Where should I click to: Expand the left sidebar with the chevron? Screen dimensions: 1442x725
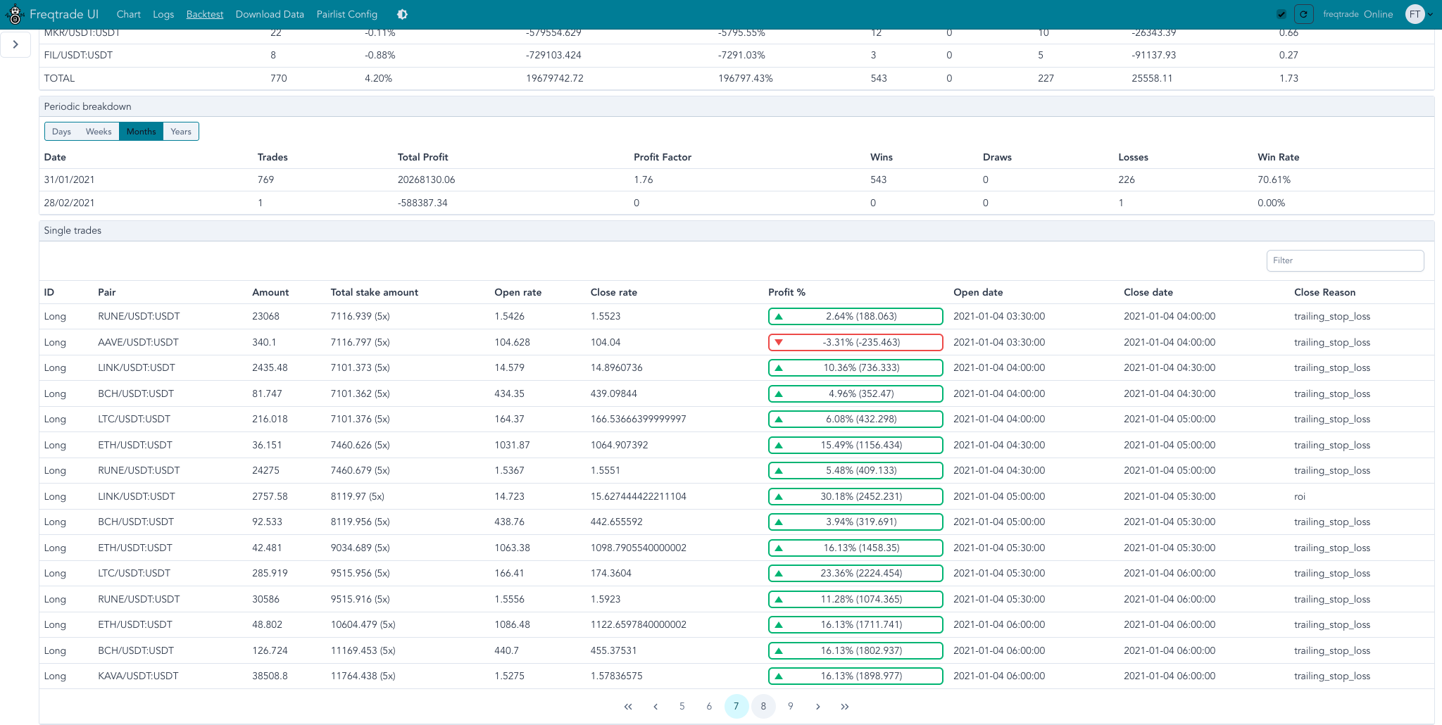point(15,44)
